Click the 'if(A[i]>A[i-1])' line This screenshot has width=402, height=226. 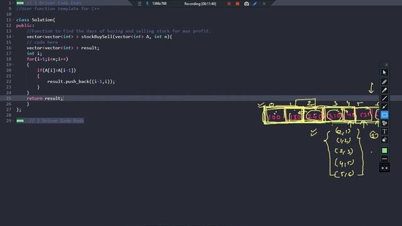click(x=57, y=70)
